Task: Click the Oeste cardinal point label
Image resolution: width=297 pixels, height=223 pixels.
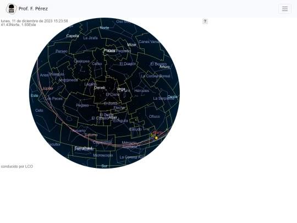Action: point(172,97)
